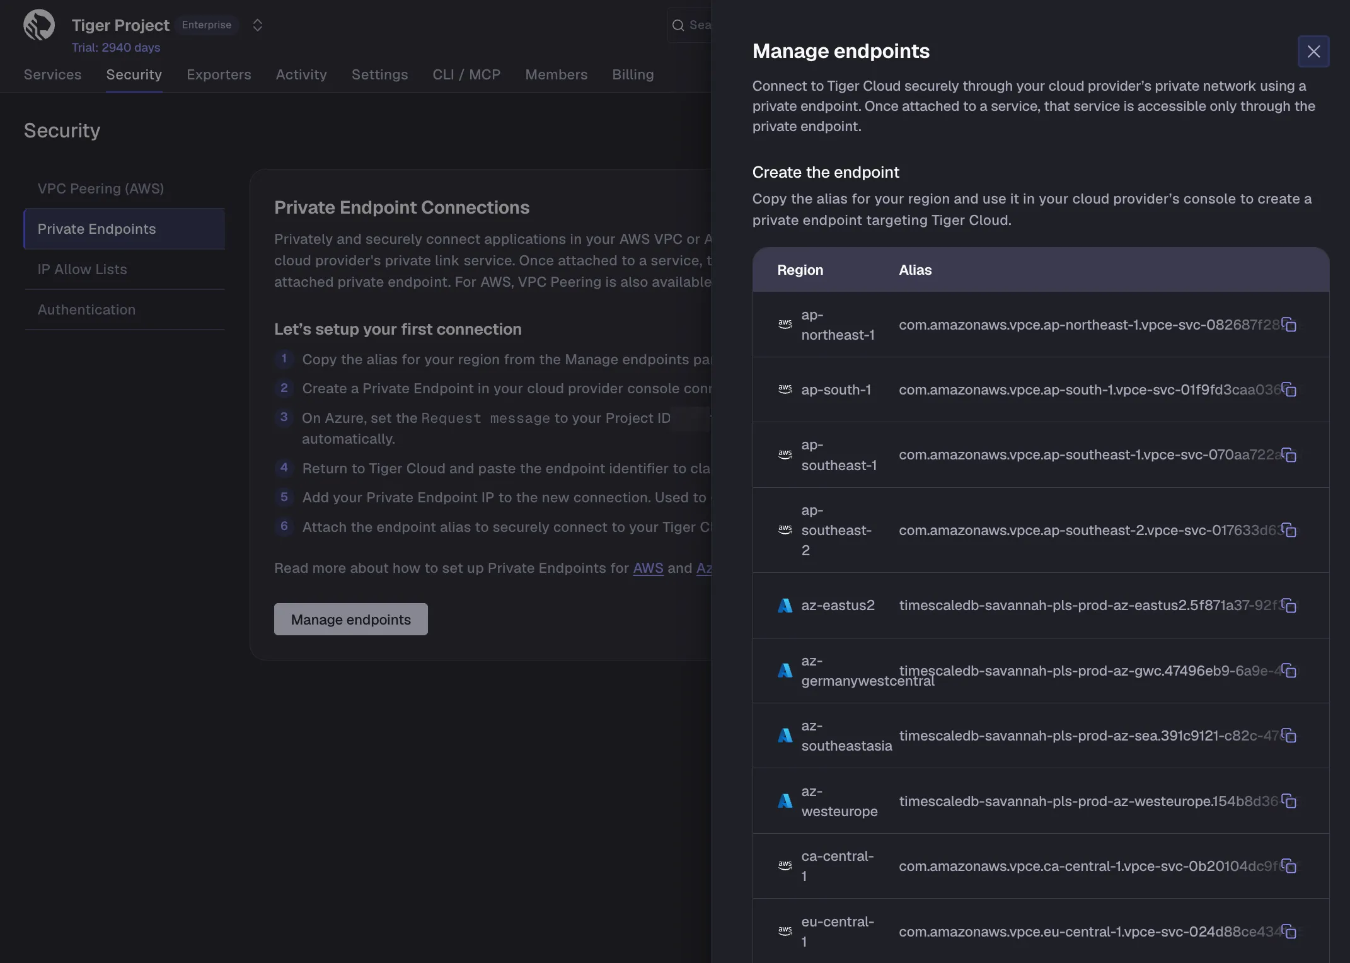1350x963 pixels.
Task: Click the Trial: 2940 days link
Action: click(116, 48)
